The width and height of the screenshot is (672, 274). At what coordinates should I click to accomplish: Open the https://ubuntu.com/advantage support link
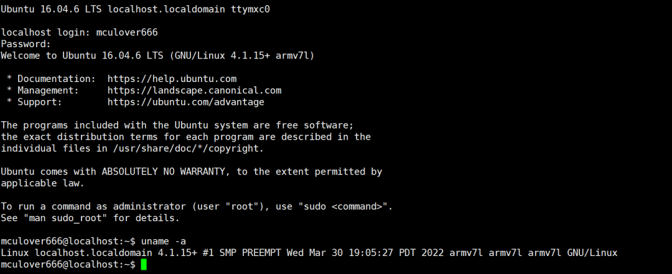point(185,102)
